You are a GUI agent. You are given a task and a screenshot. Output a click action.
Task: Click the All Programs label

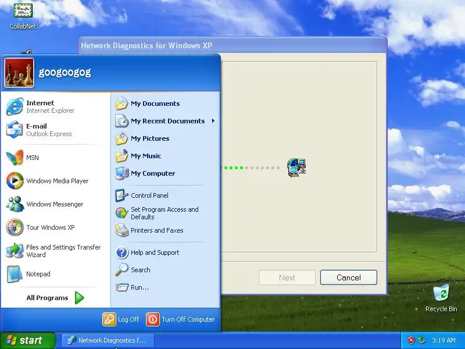coord(47,298)
